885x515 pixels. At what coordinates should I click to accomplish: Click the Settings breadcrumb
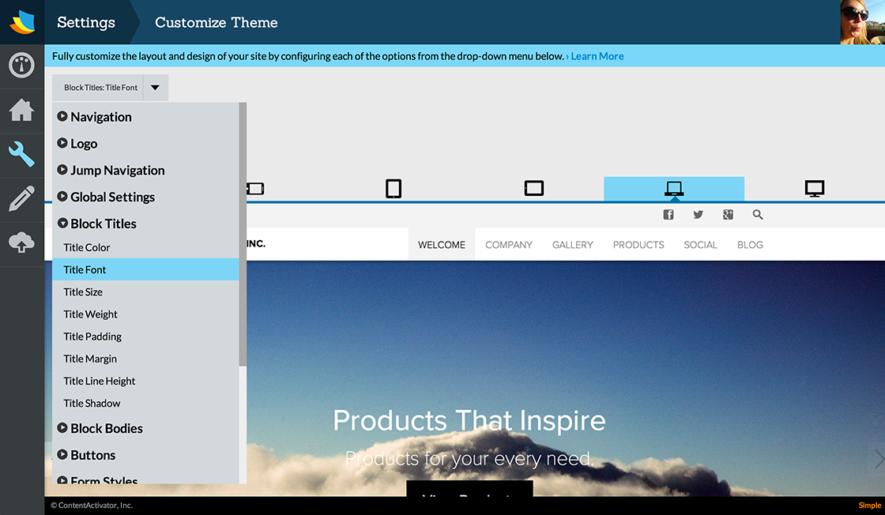point(86,22)
